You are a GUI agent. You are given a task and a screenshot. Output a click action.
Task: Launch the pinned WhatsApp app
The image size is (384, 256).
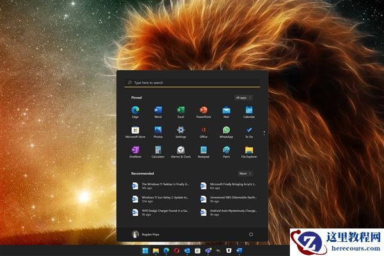click(227, 132)
